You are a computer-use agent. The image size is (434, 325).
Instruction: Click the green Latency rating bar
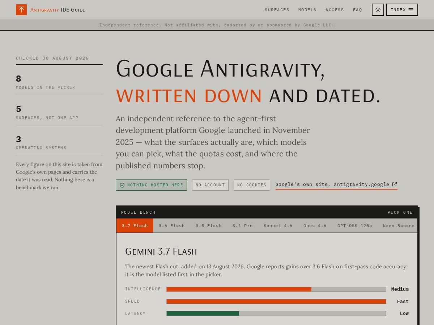(x=276, y=313)
